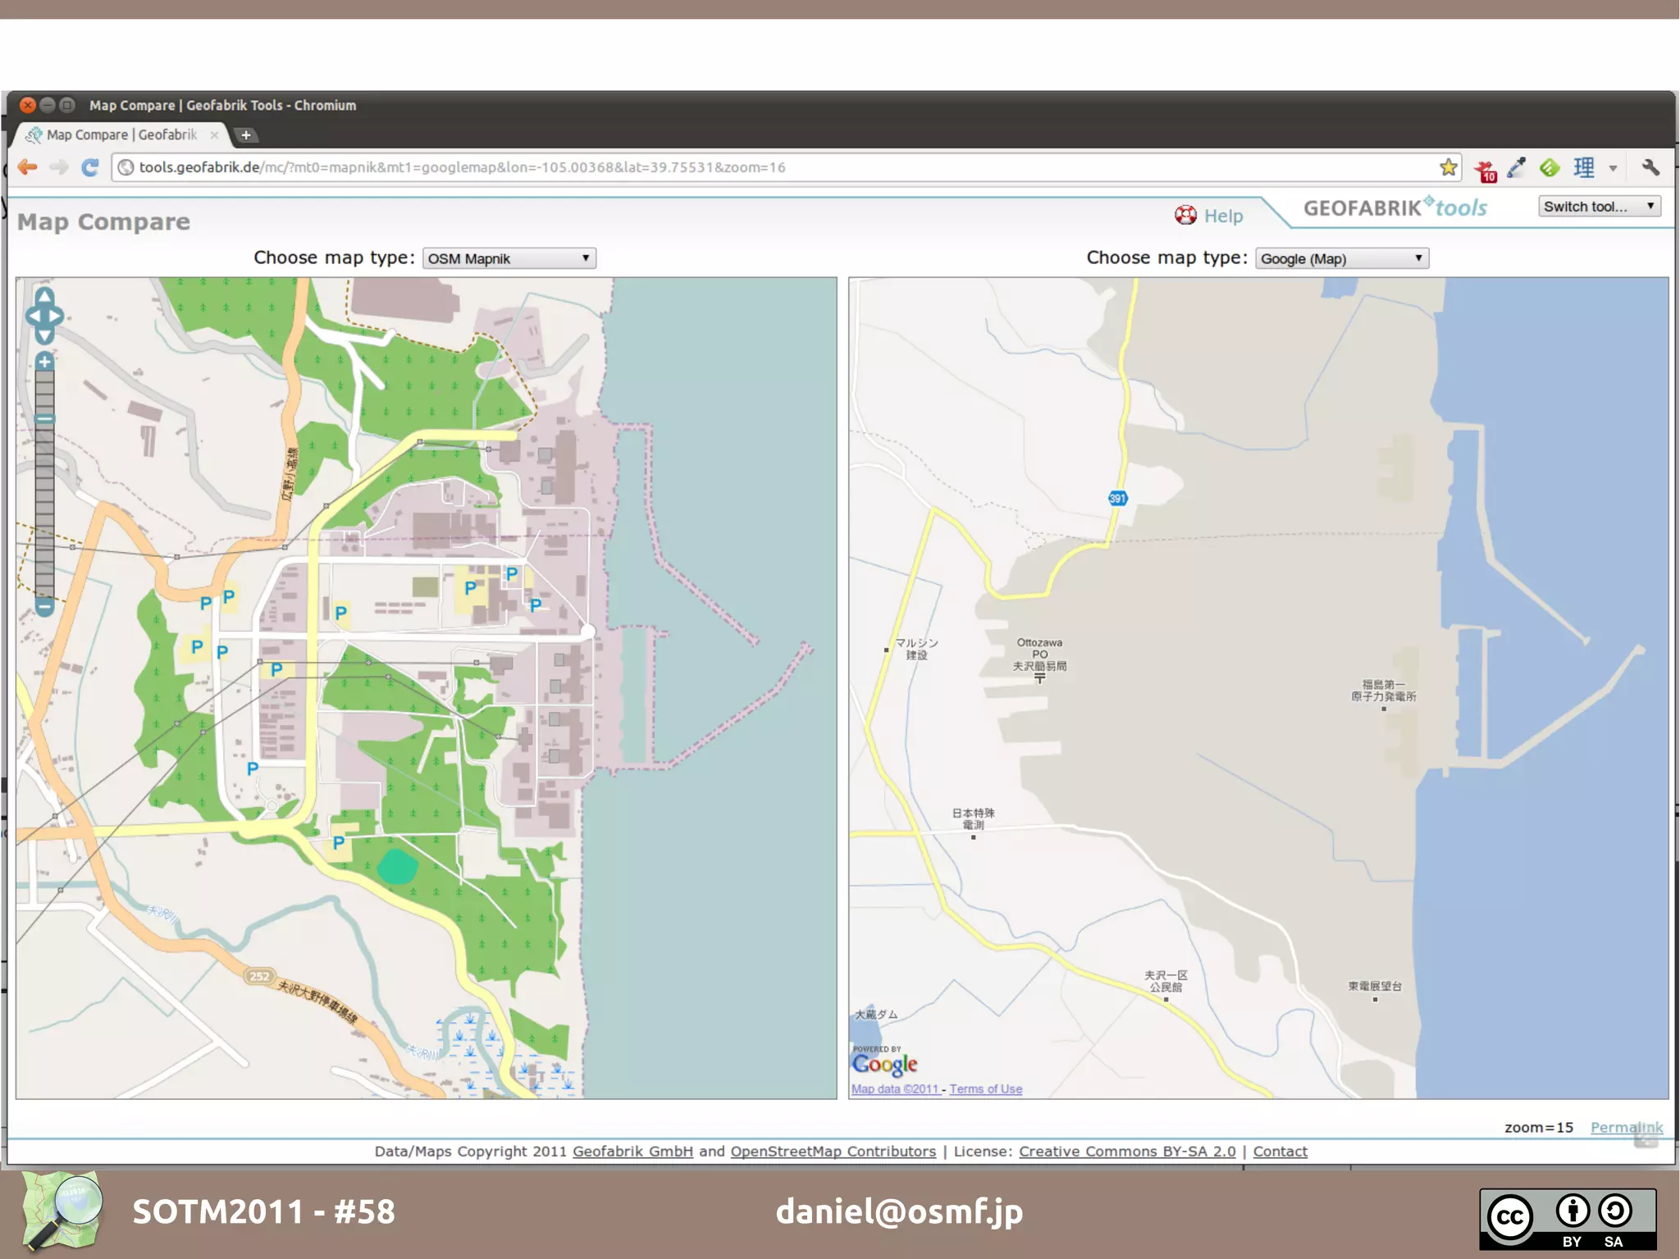Click the OpenStreetMap Contributors link
The image size is (1680, 1259).
pos(833,1151)
